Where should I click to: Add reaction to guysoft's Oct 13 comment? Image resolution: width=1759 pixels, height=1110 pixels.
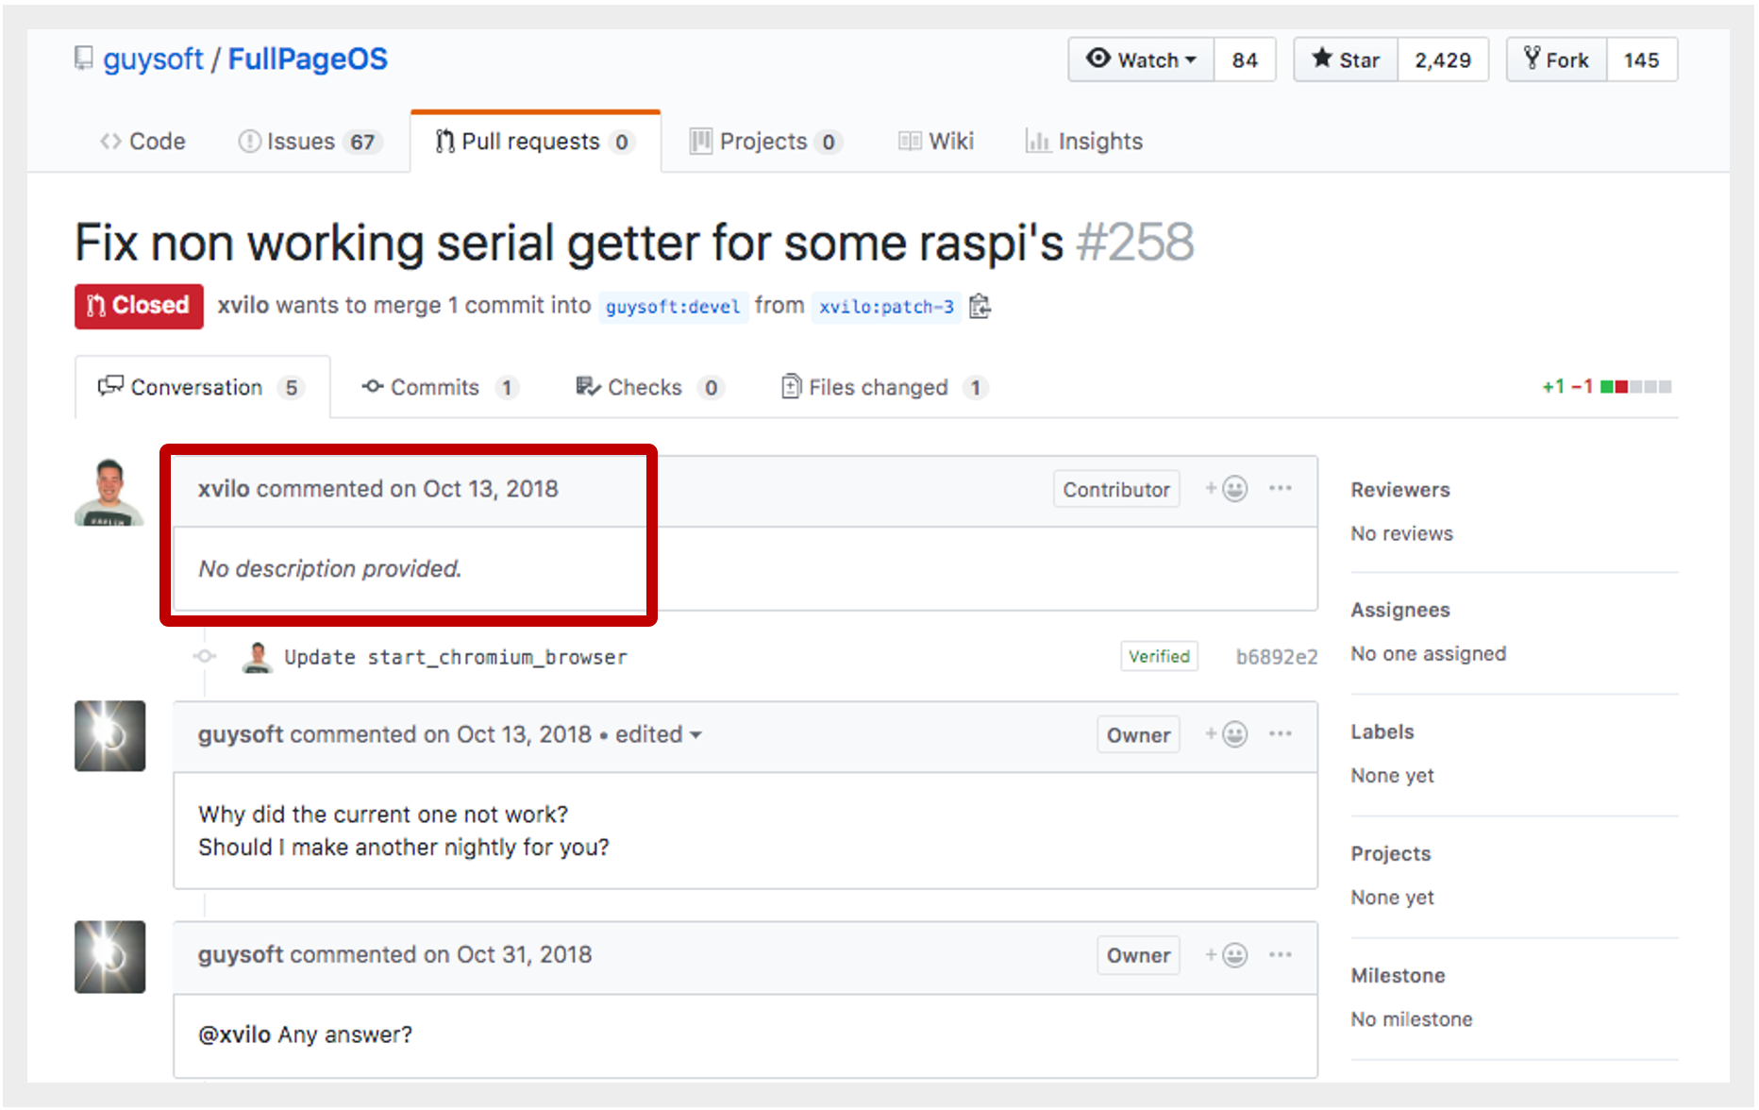click(x=1227, y=734)
